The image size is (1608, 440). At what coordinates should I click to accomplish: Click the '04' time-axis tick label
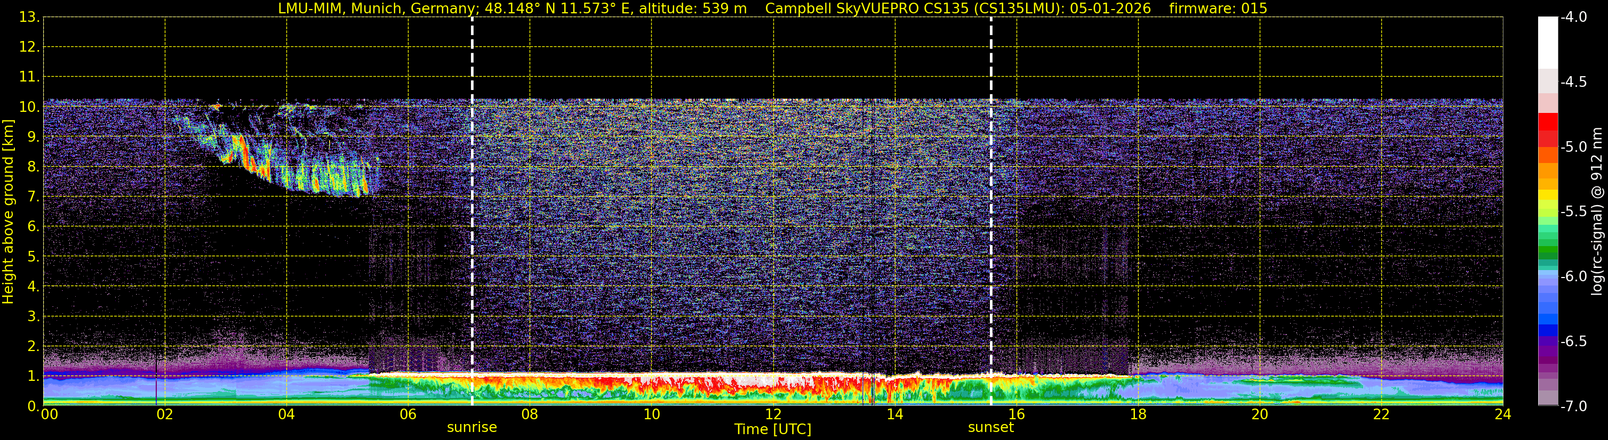pos(286,414)
